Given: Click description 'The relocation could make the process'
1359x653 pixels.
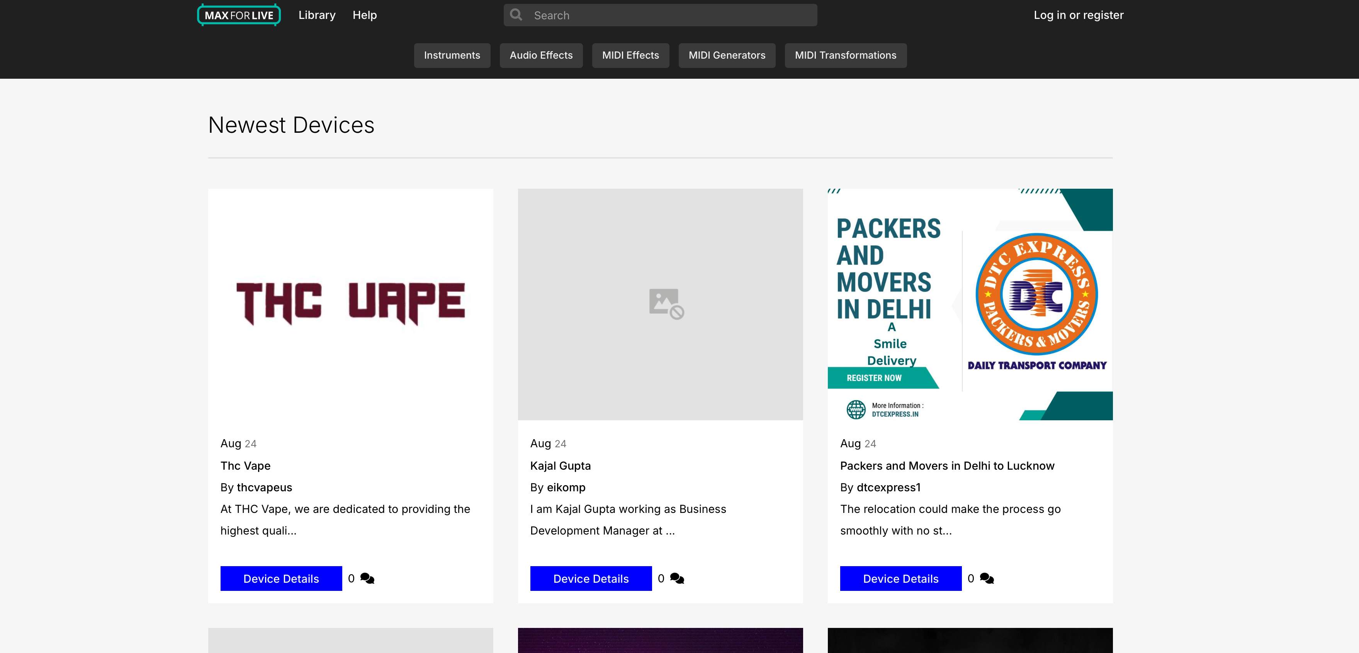Looking at the screenshot, I should pyautogui.click(x=950, y=519).
